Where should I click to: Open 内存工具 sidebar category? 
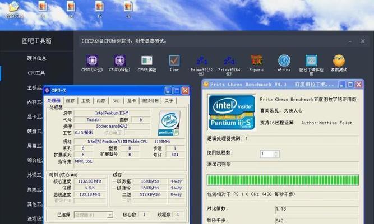click(35, 102)
